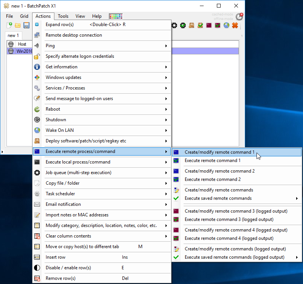Click the half-circle Disable / enable row(s) icon
Viewport: 303px width, 284px height.
tap(37, 268)
